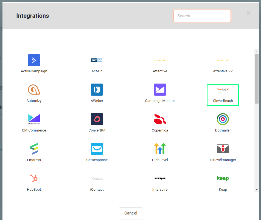Click the scrollbar down arrow
This screenshot has height=220, width=261.
pyautogui.click(x=257, y=190)
